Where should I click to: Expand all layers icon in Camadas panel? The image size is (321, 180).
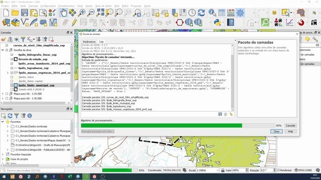(x=38, y=39)
